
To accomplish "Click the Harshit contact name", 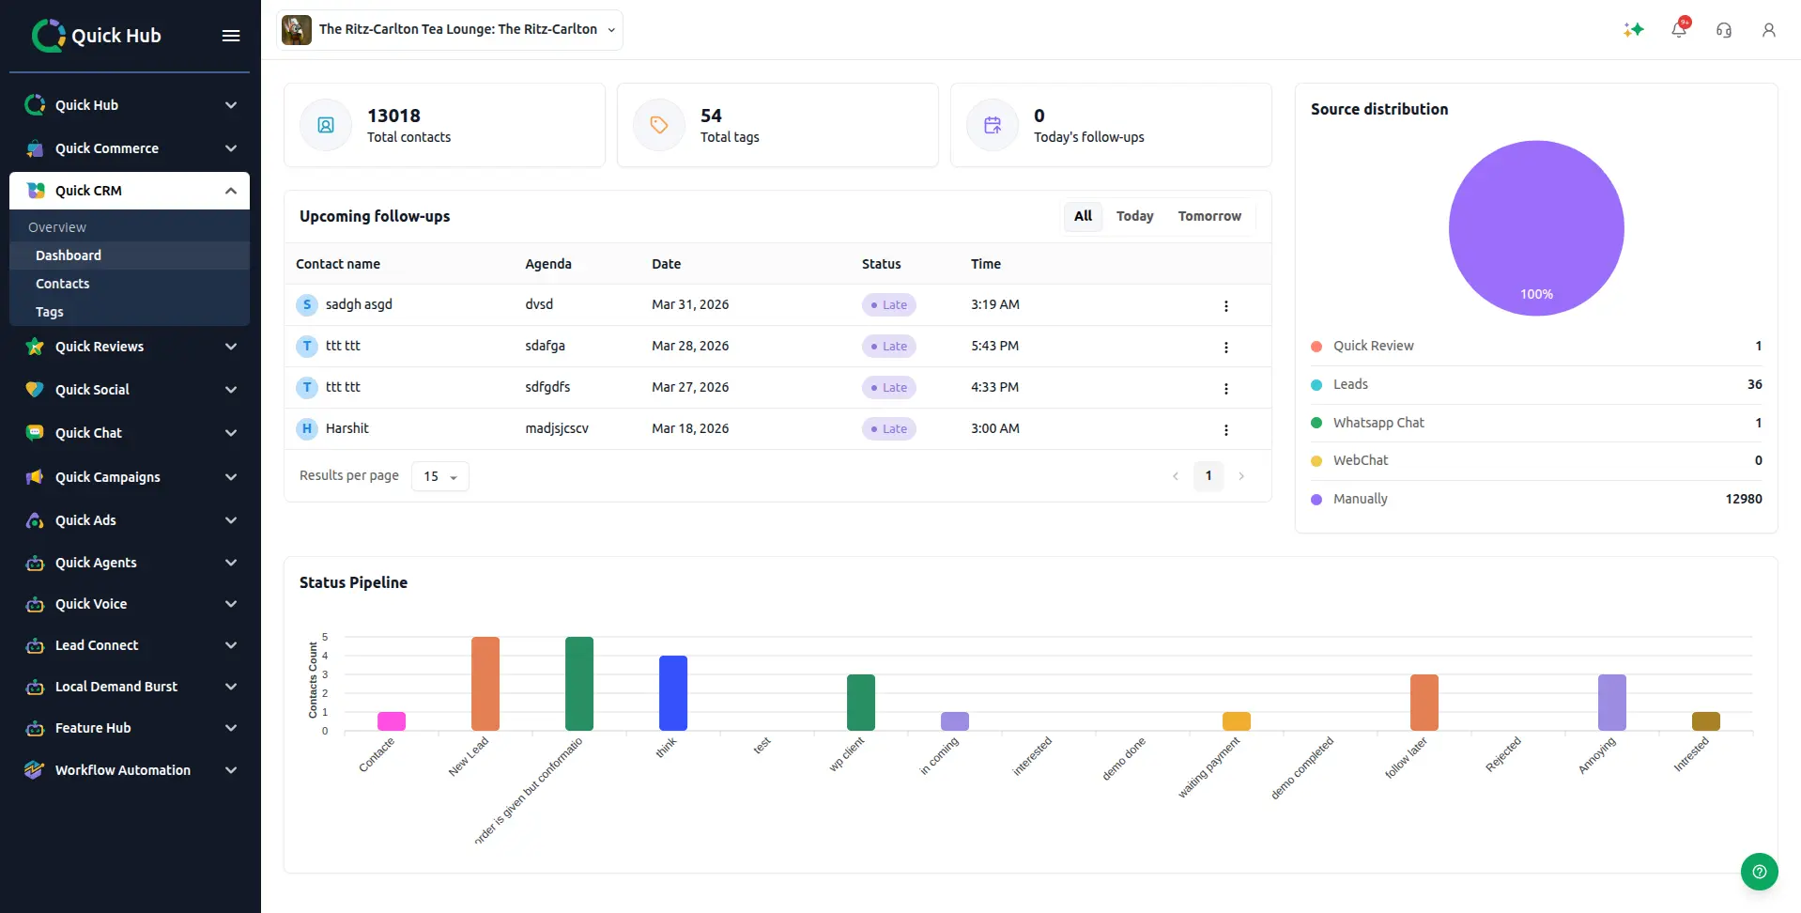I will [x=347, y=428].
